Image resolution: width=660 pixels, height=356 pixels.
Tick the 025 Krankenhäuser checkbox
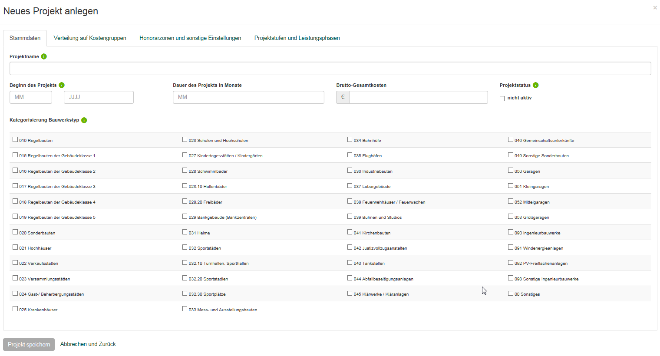point(15,309)
